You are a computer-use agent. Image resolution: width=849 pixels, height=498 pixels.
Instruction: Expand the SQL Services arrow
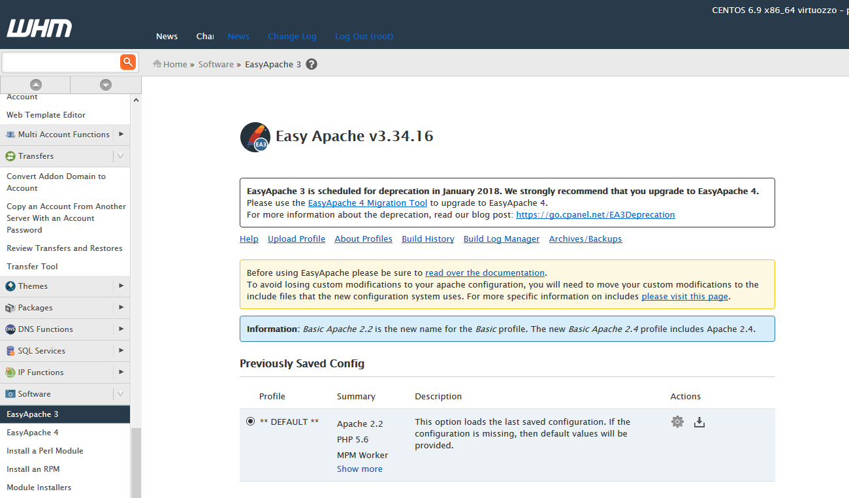click(x=121, y=351)
